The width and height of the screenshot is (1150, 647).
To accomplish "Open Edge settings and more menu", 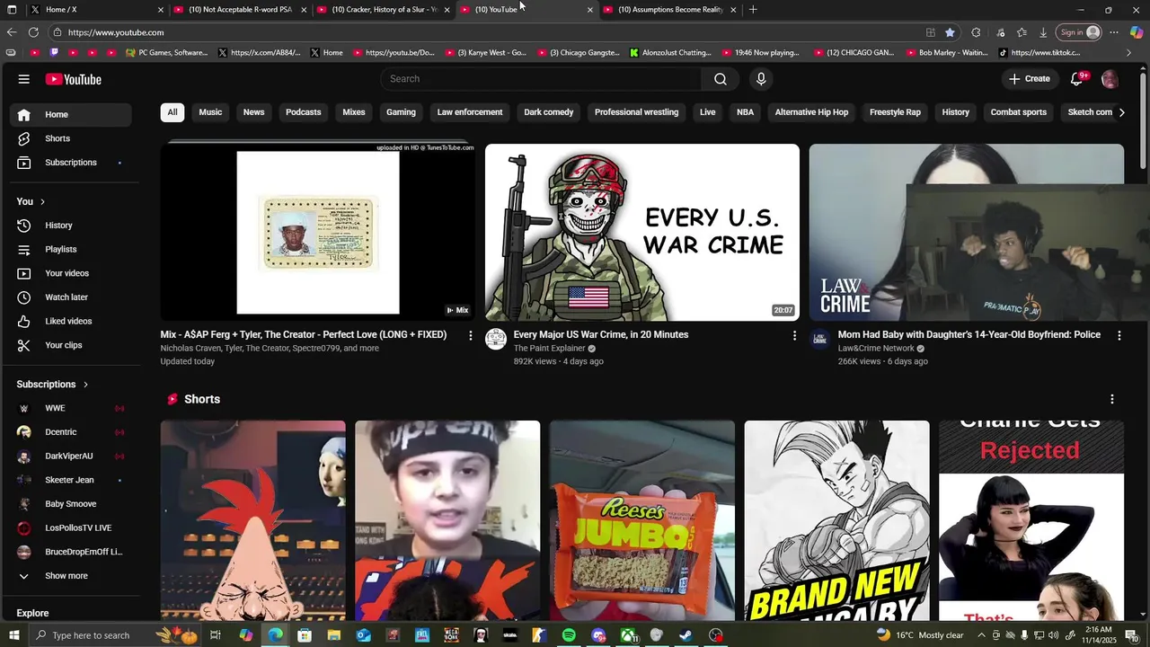I will pos(1114,32).
